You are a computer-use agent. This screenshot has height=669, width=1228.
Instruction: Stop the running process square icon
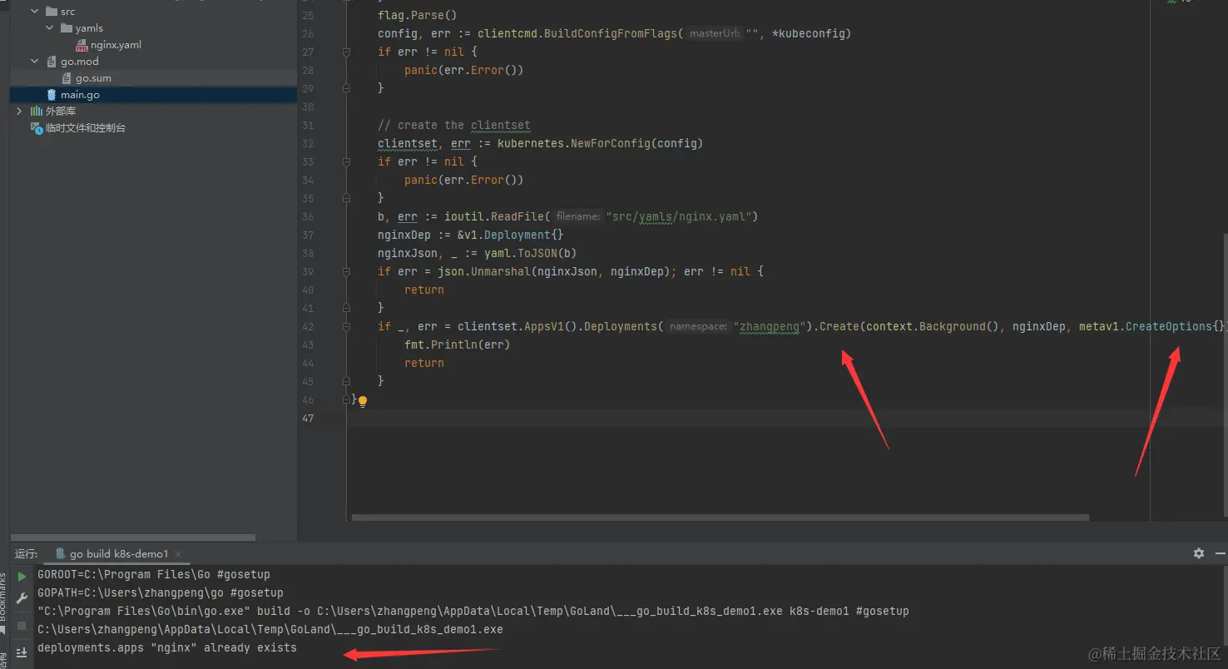pyautogui.click(x=22, y=626)
